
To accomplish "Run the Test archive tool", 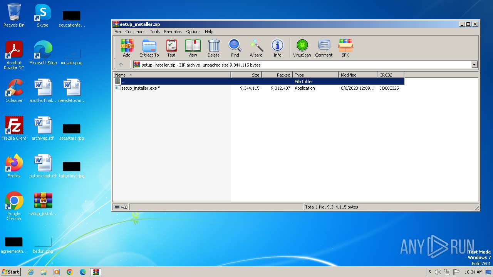I will tap(171, 48).
